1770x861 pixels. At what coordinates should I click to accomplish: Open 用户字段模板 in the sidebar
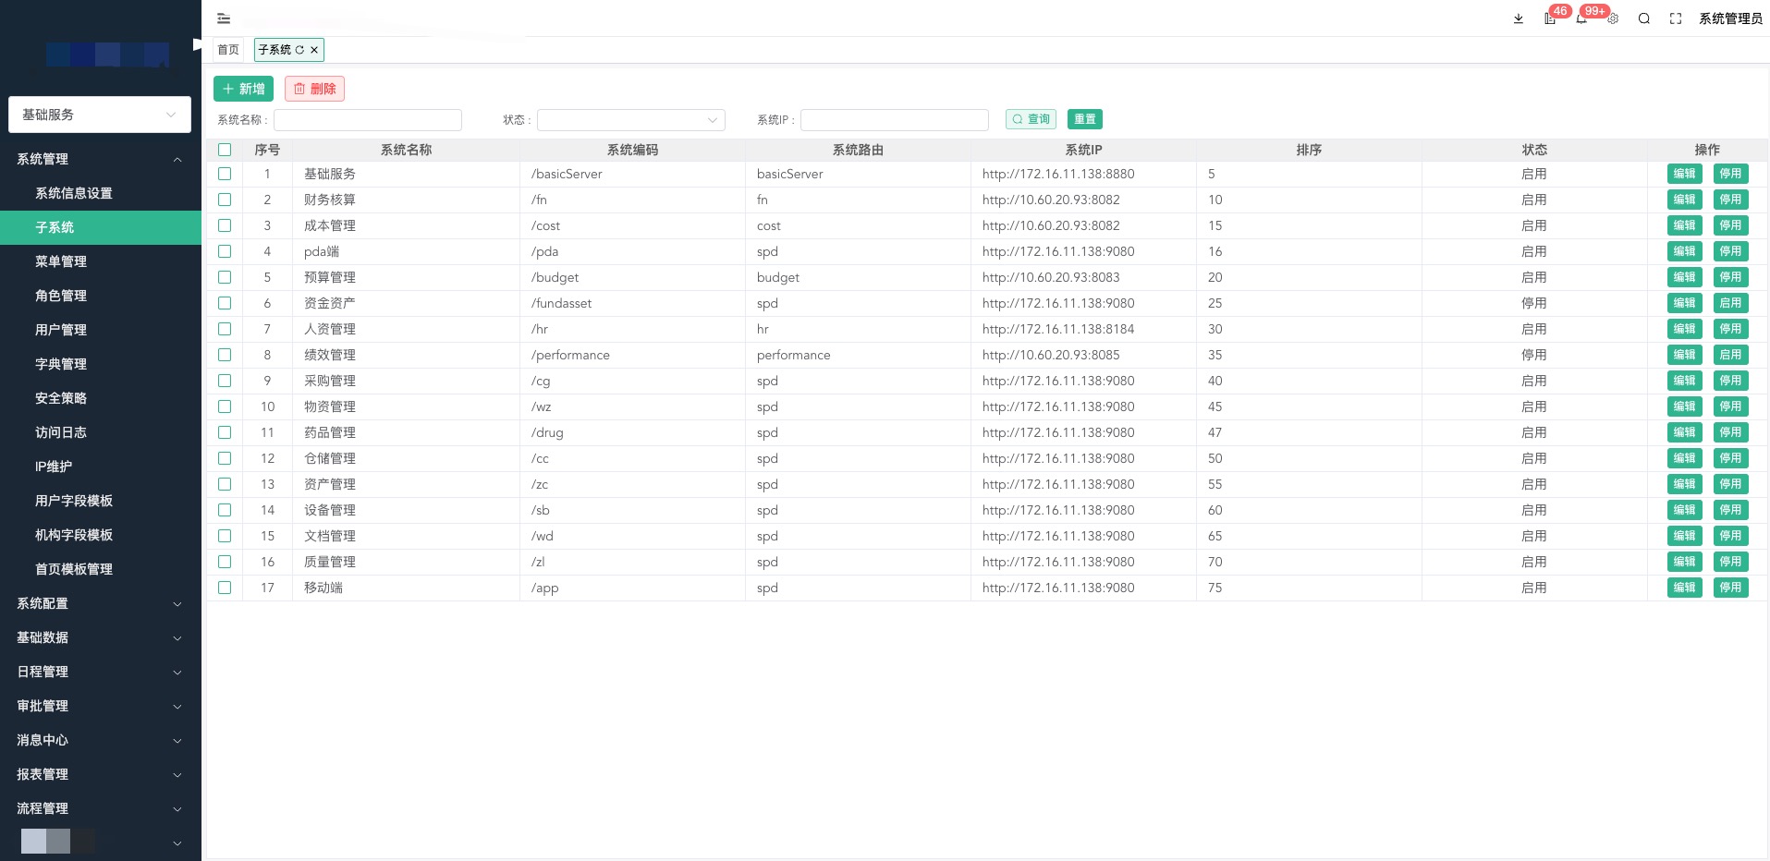coord(100,501)
